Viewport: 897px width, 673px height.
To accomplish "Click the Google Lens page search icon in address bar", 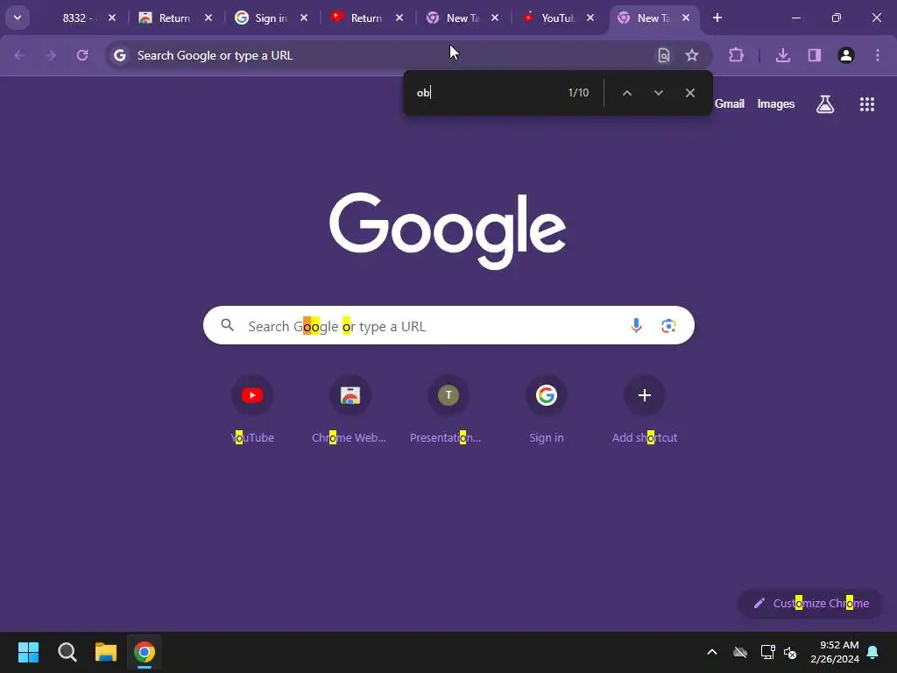I will (664, 55).
